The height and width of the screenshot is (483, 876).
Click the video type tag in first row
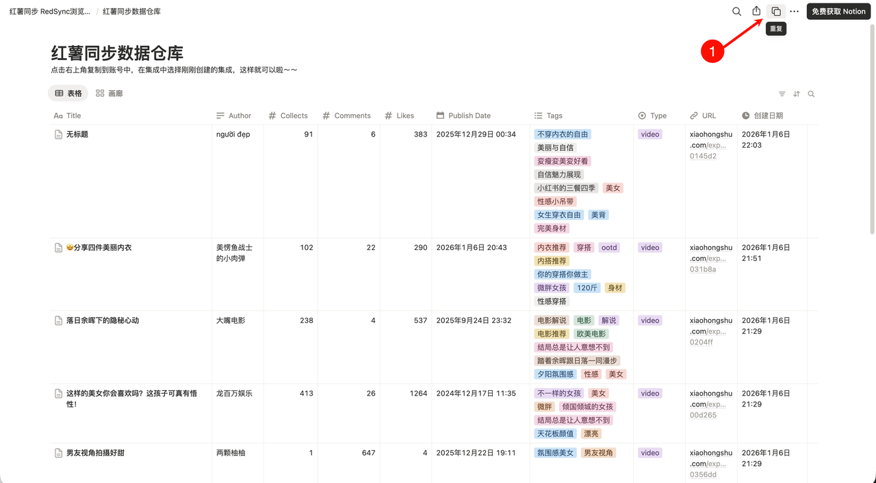pos(649,135)
